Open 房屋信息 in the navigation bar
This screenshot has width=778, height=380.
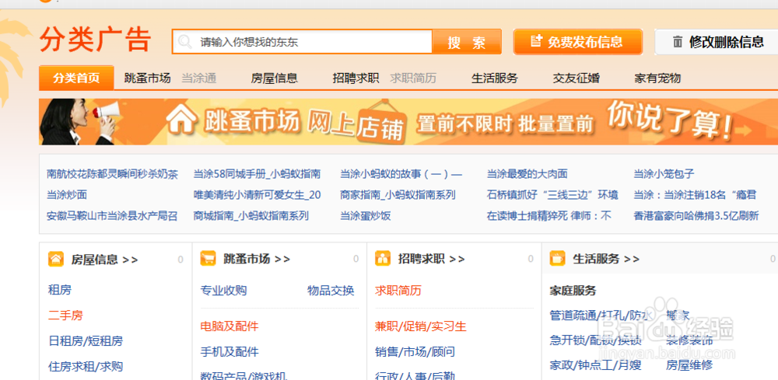pyautogui.click(x=275, y=78)
